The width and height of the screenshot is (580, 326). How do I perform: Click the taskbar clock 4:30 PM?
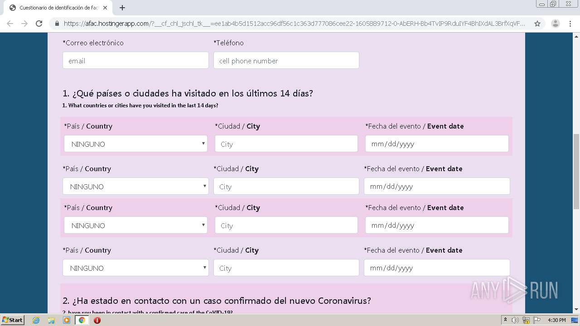[556, 320]
